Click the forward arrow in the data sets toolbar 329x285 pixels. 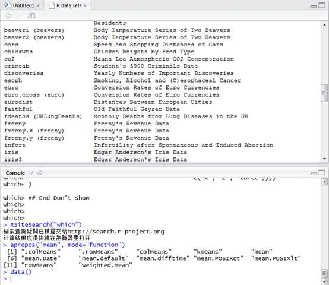point(17,15)
